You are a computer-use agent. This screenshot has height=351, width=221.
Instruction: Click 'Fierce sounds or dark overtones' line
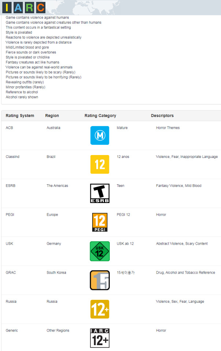pyautogui.click(x=31, y=52)
